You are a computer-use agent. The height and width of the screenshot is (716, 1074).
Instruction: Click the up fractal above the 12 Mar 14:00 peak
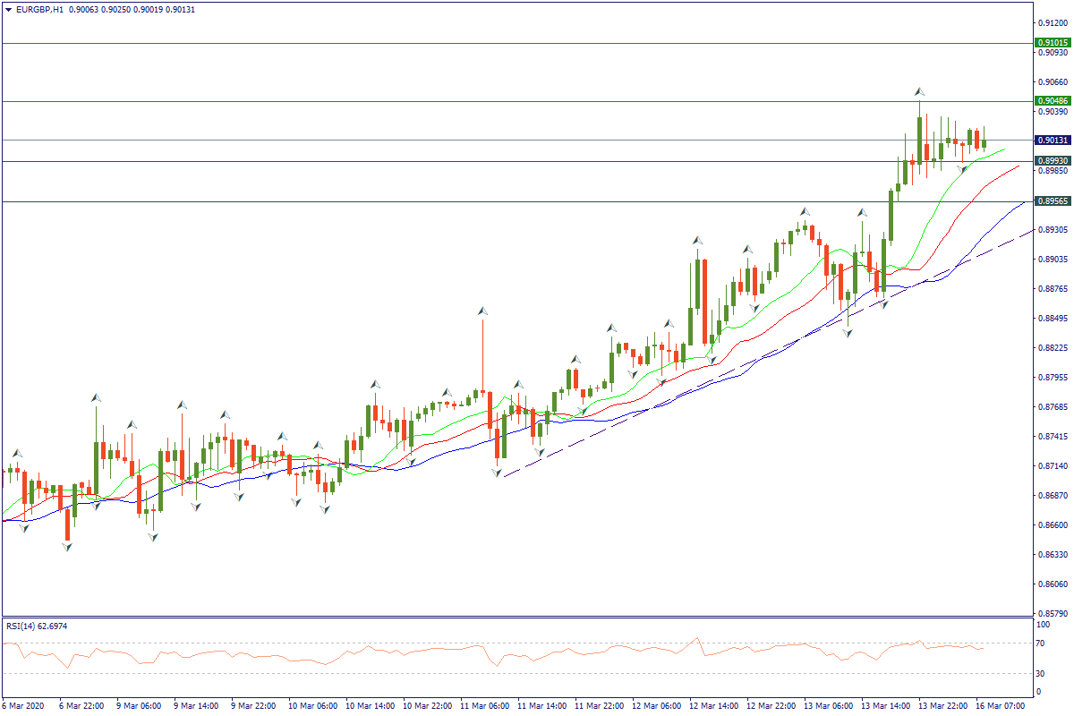coord(696,241)
